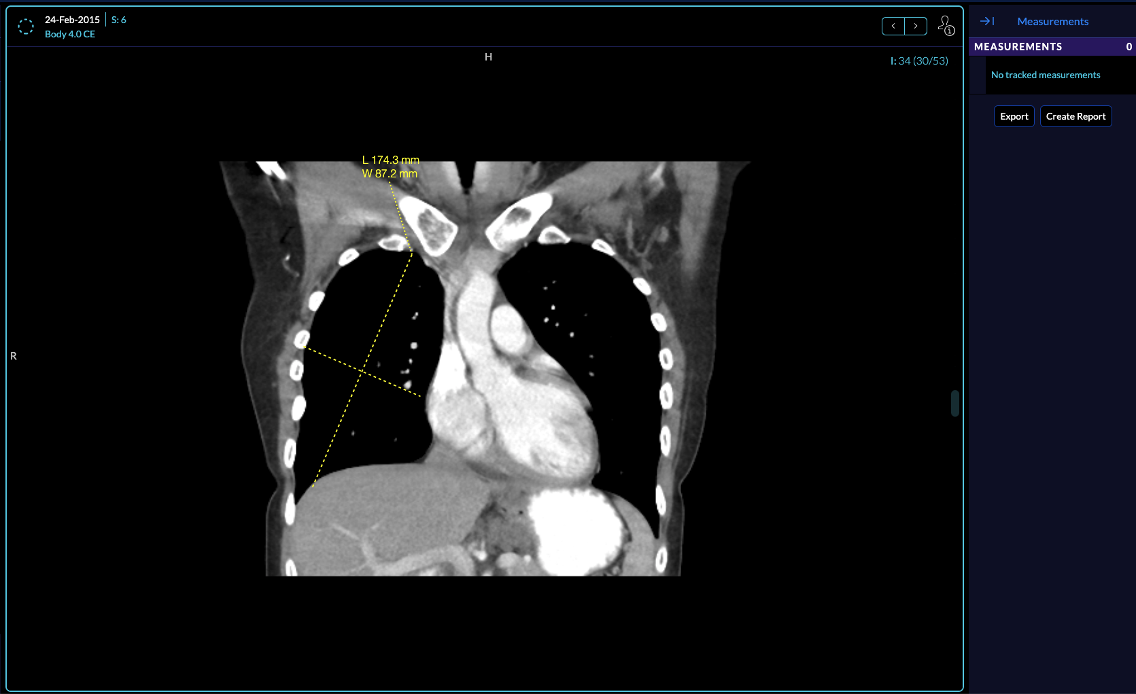Click the dashed circle tracking status icon
This screenshot has width=1136, height=694.
tap(26, 27)
